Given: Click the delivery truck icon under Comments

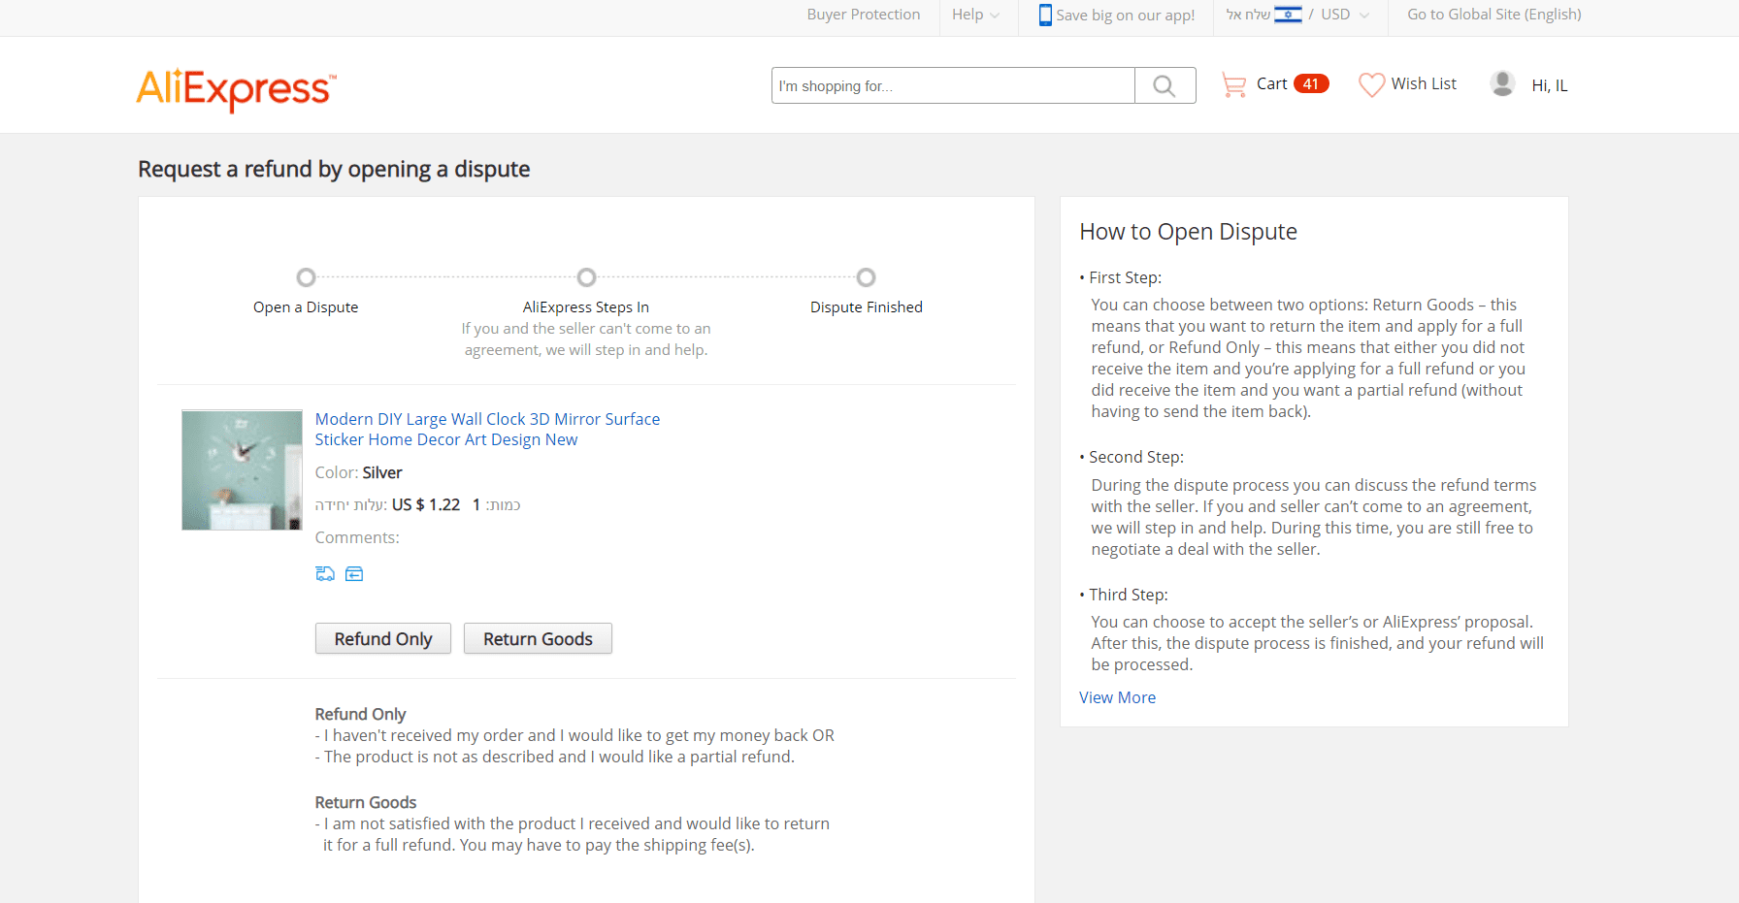Looking at the screenshot, I should point(325,574).
